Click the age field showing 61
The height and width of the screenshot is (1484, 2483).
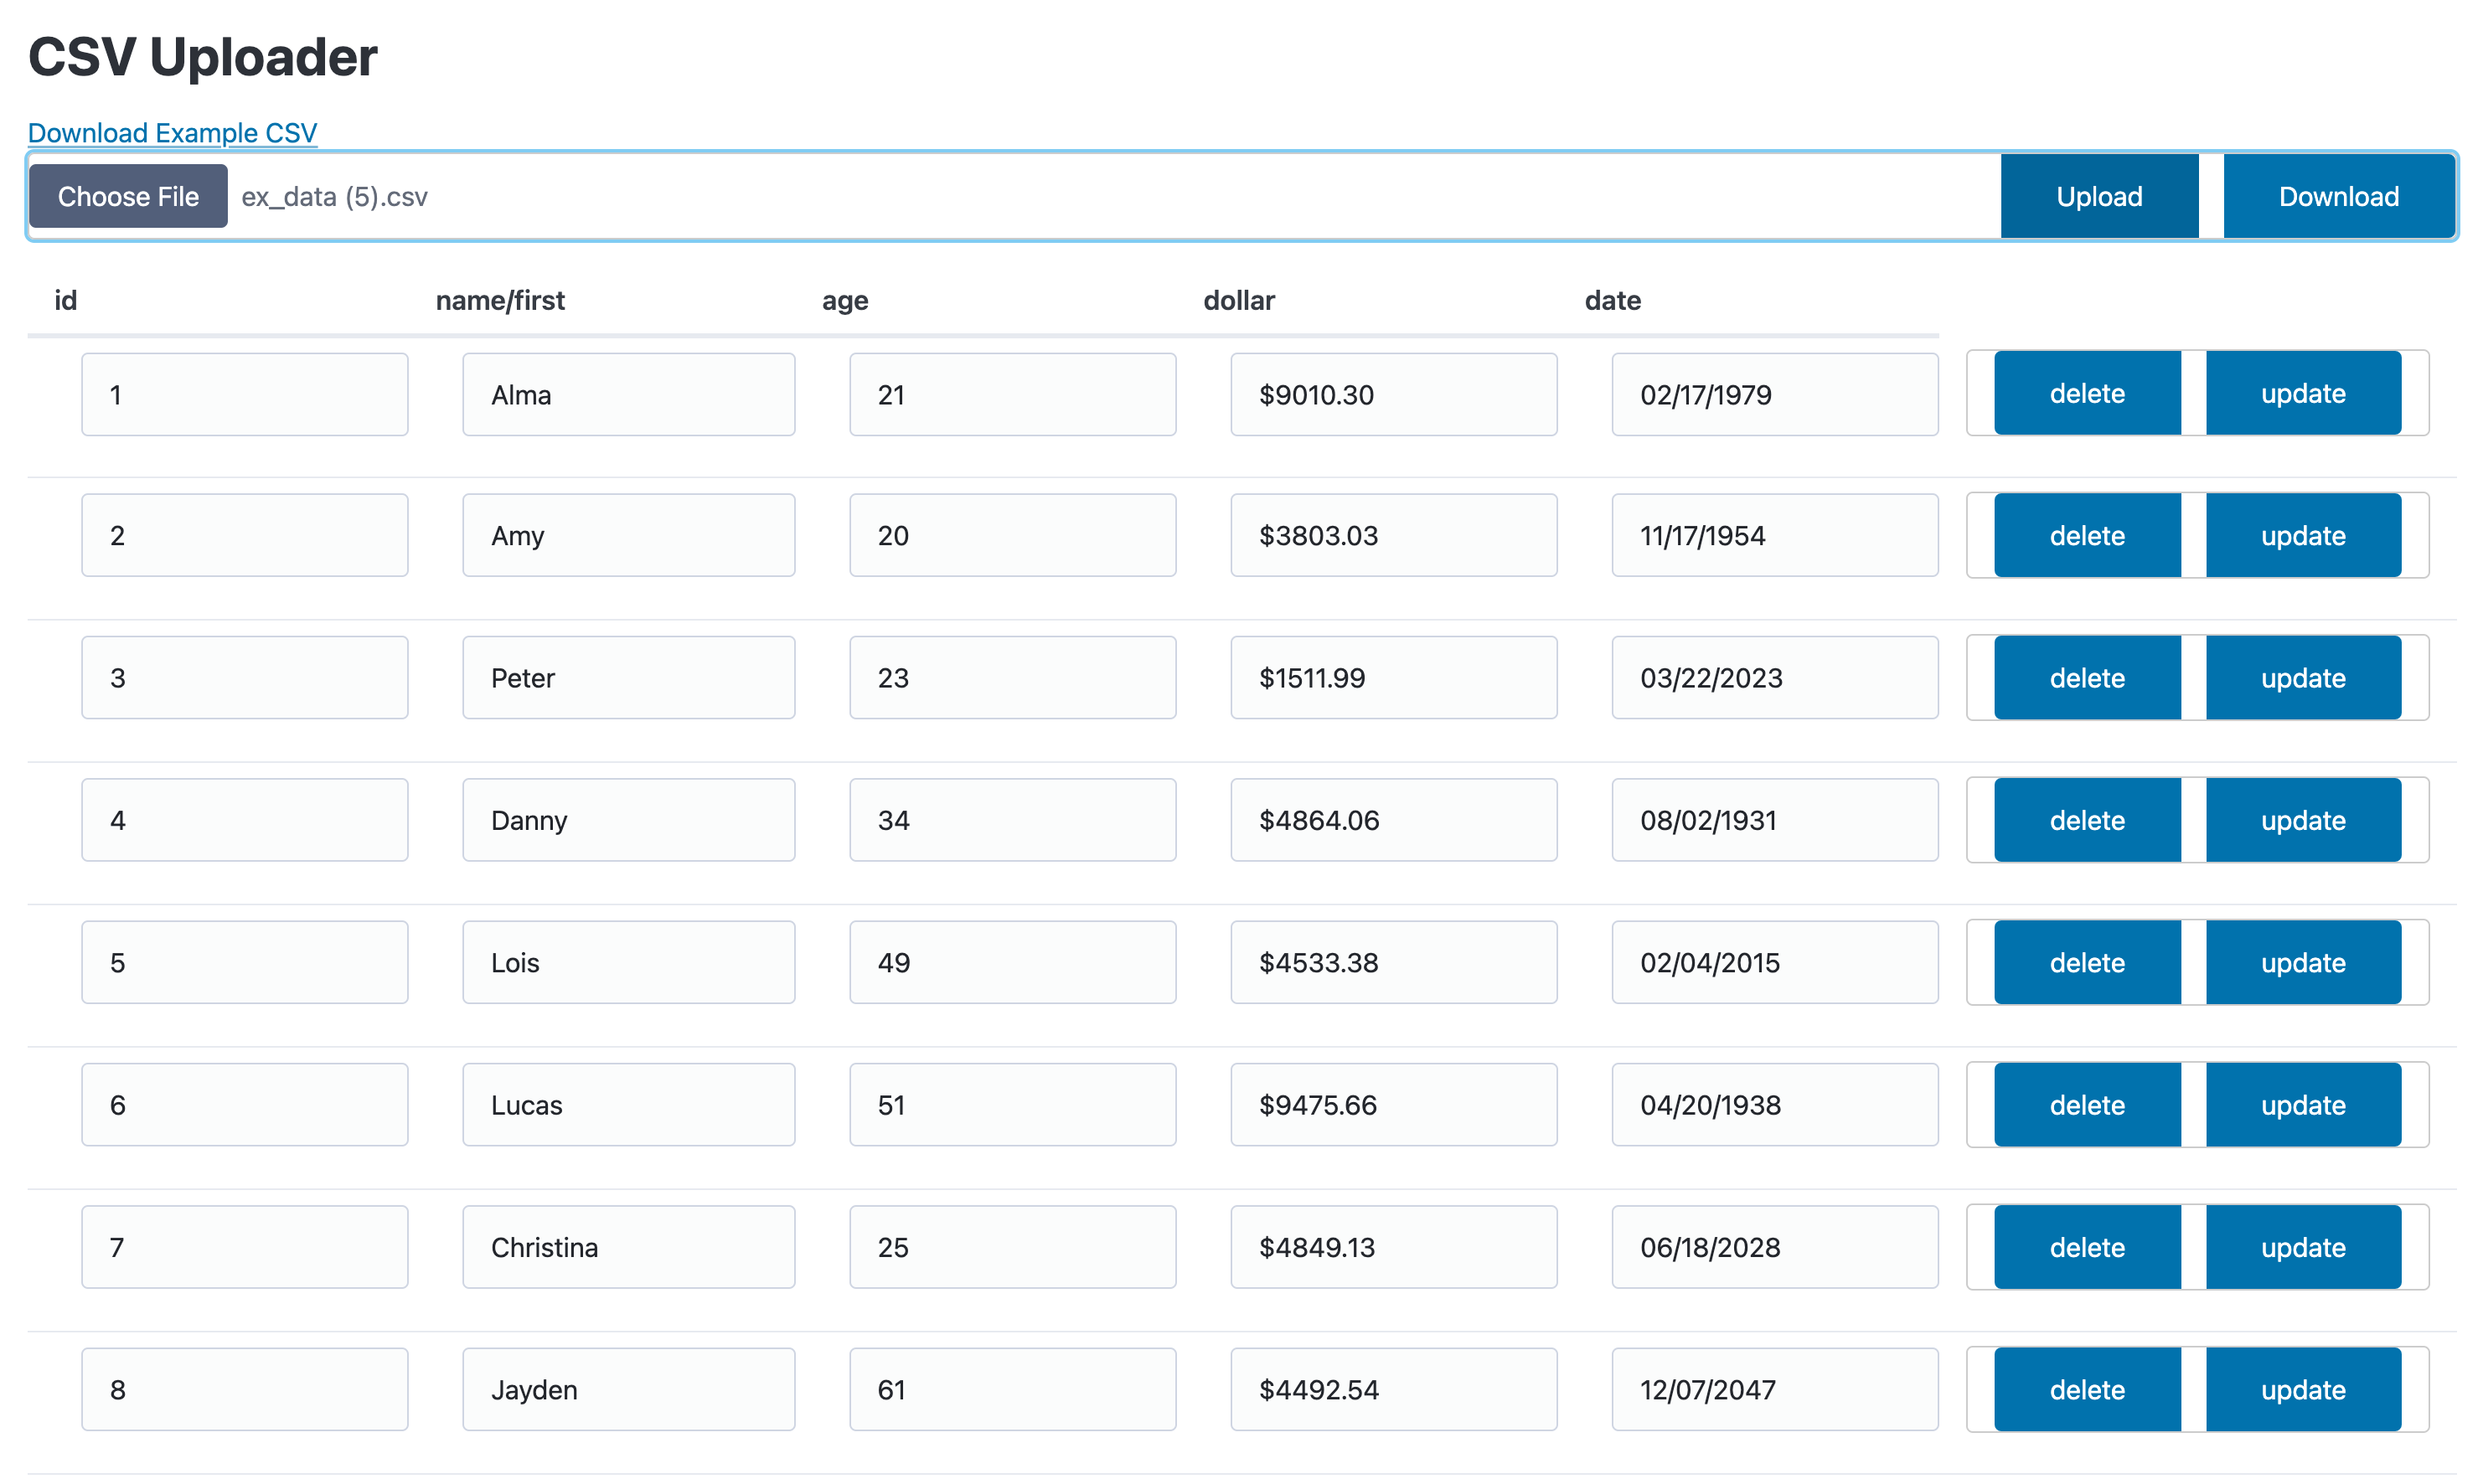[x=1013, y=1389]
